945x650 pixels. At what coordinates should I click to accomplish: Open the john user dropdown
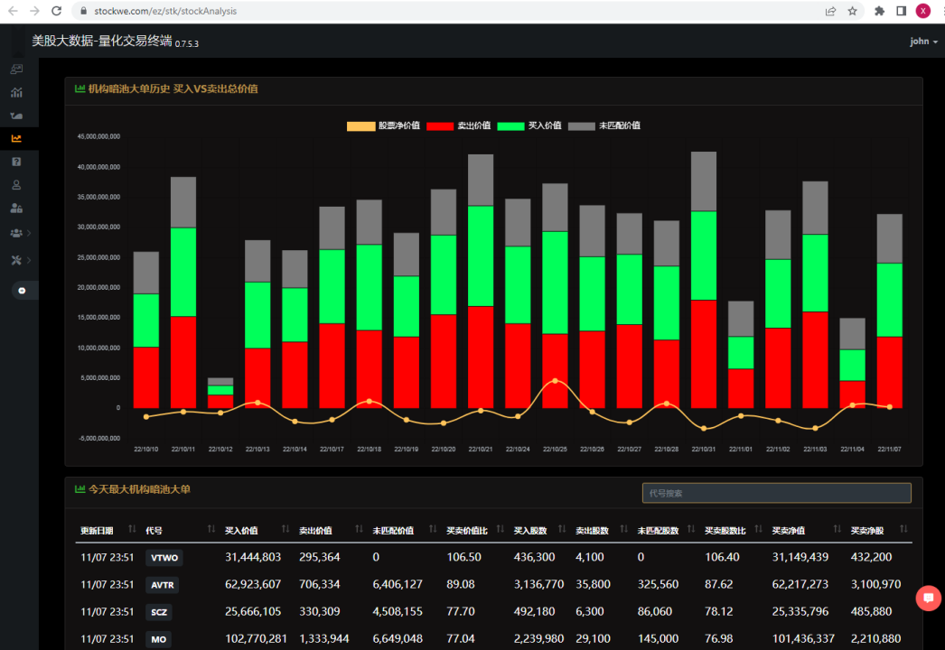click(x=923, y=41)
